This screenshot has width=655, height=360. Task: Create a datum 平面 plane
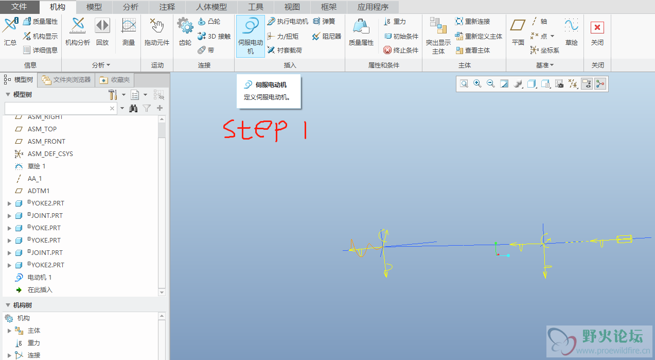tap(518, 31)
